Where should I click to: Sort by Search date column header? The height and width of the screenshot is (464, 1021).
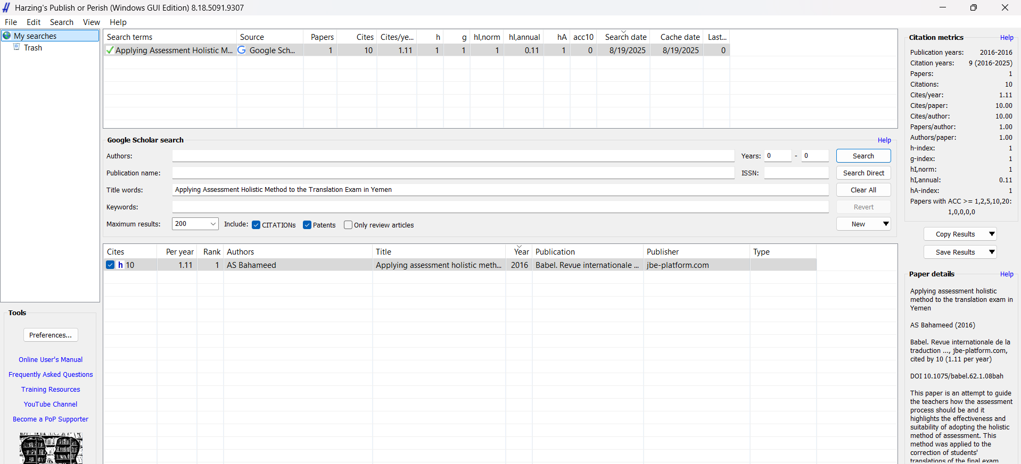point(623,37)
